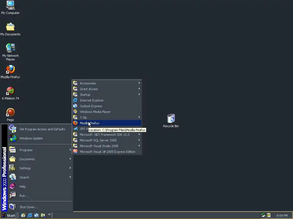Click the Show Desktop quick launch icon

(x=23, y=215)
